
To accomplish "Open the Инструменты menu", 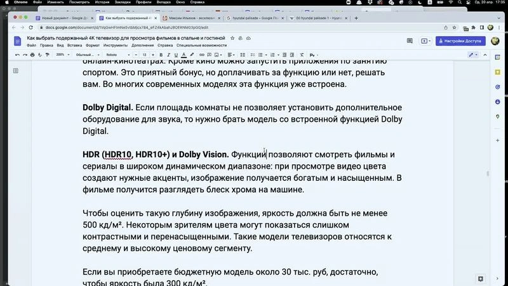I will [116, 45].
